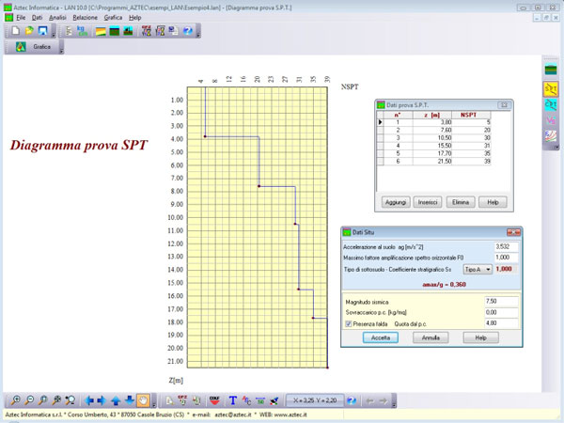Open the Grafica menu
The image size is (564, 423).
pyautogui.click(x=113, y=17)
